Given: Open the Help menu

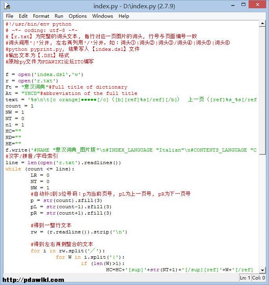Looking at the screenshot, I should click(x=124, y=16).
